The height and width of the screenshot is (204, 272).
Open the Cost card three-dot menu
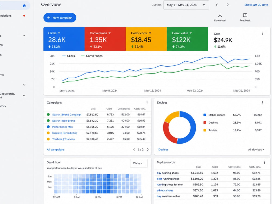[263, 33]
